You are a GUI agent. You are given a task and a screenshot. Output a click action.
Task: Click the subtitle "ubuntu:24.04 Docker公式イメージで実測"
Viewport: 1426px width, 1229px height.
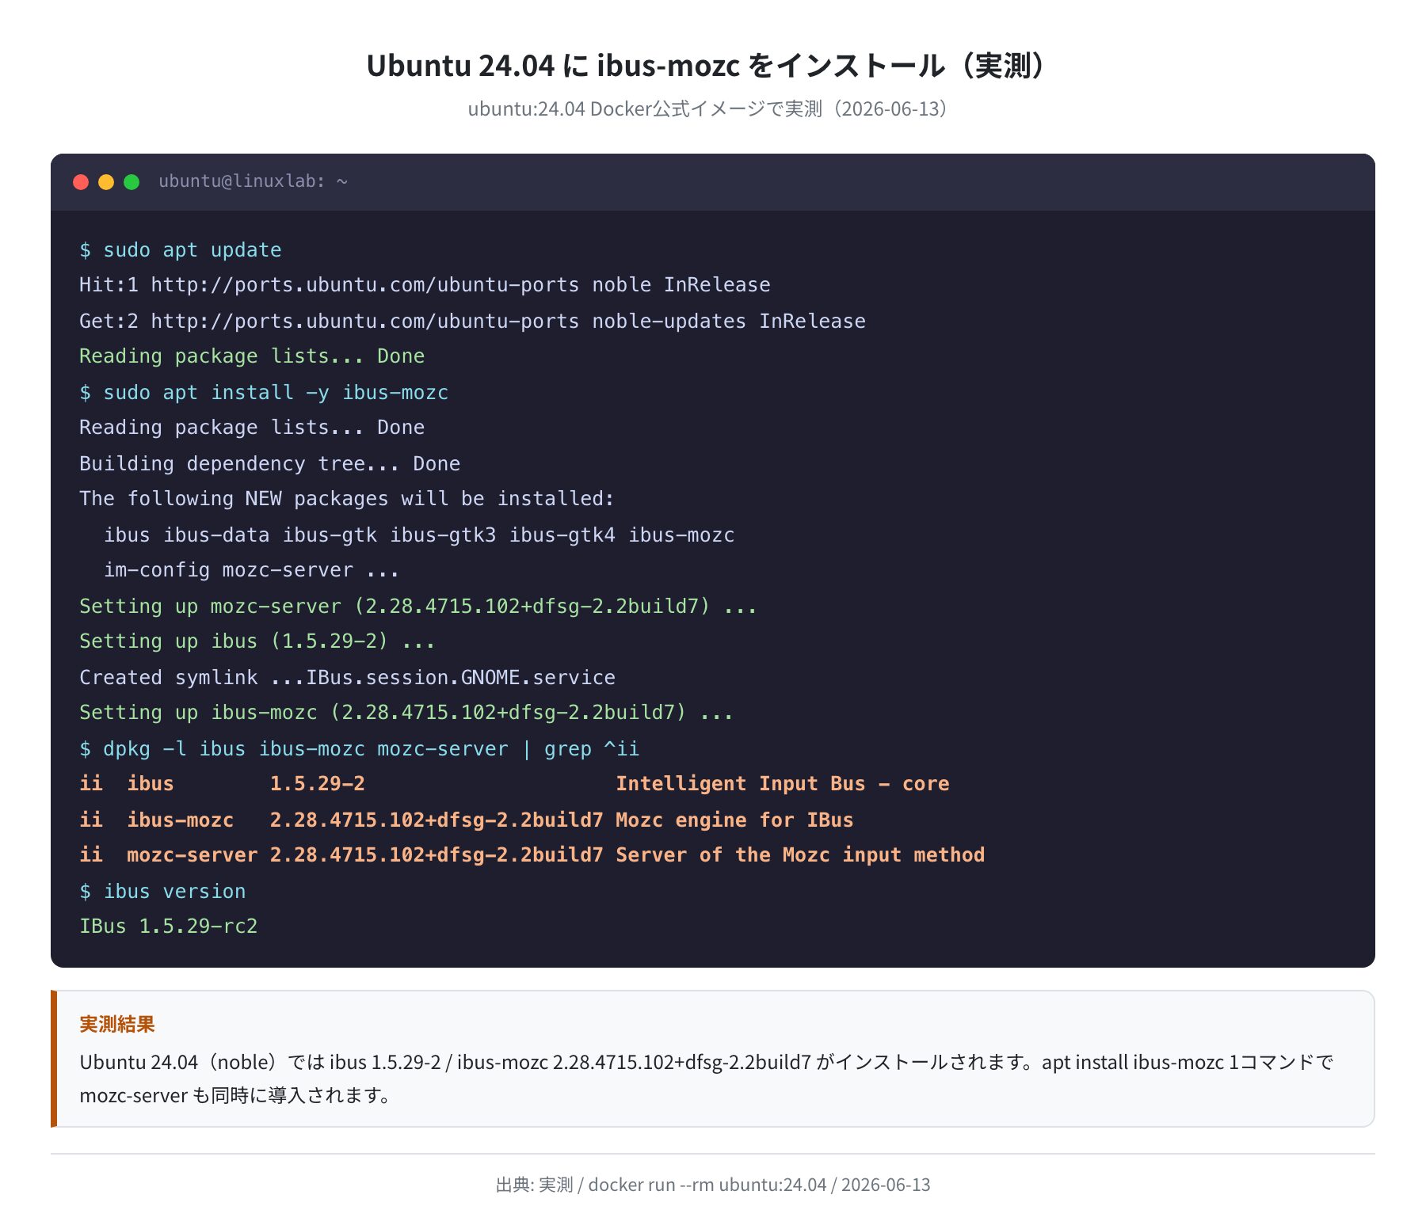coord(645,108)
